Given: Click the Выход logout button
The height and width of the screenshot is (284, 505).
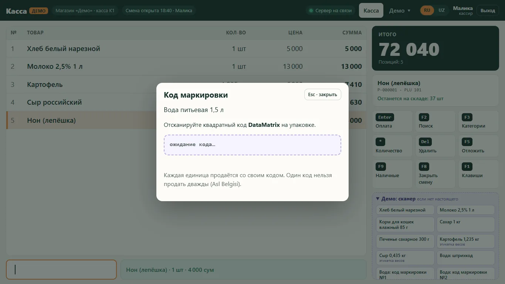Looking at the screenshot, I should point(488,10).
